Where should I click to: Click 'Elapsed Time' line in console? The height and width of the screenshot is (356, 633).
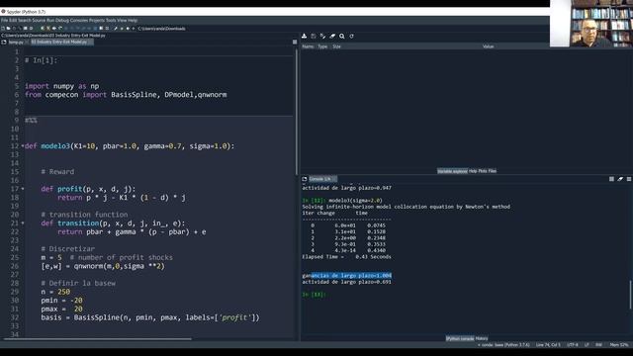click(346, 257)
